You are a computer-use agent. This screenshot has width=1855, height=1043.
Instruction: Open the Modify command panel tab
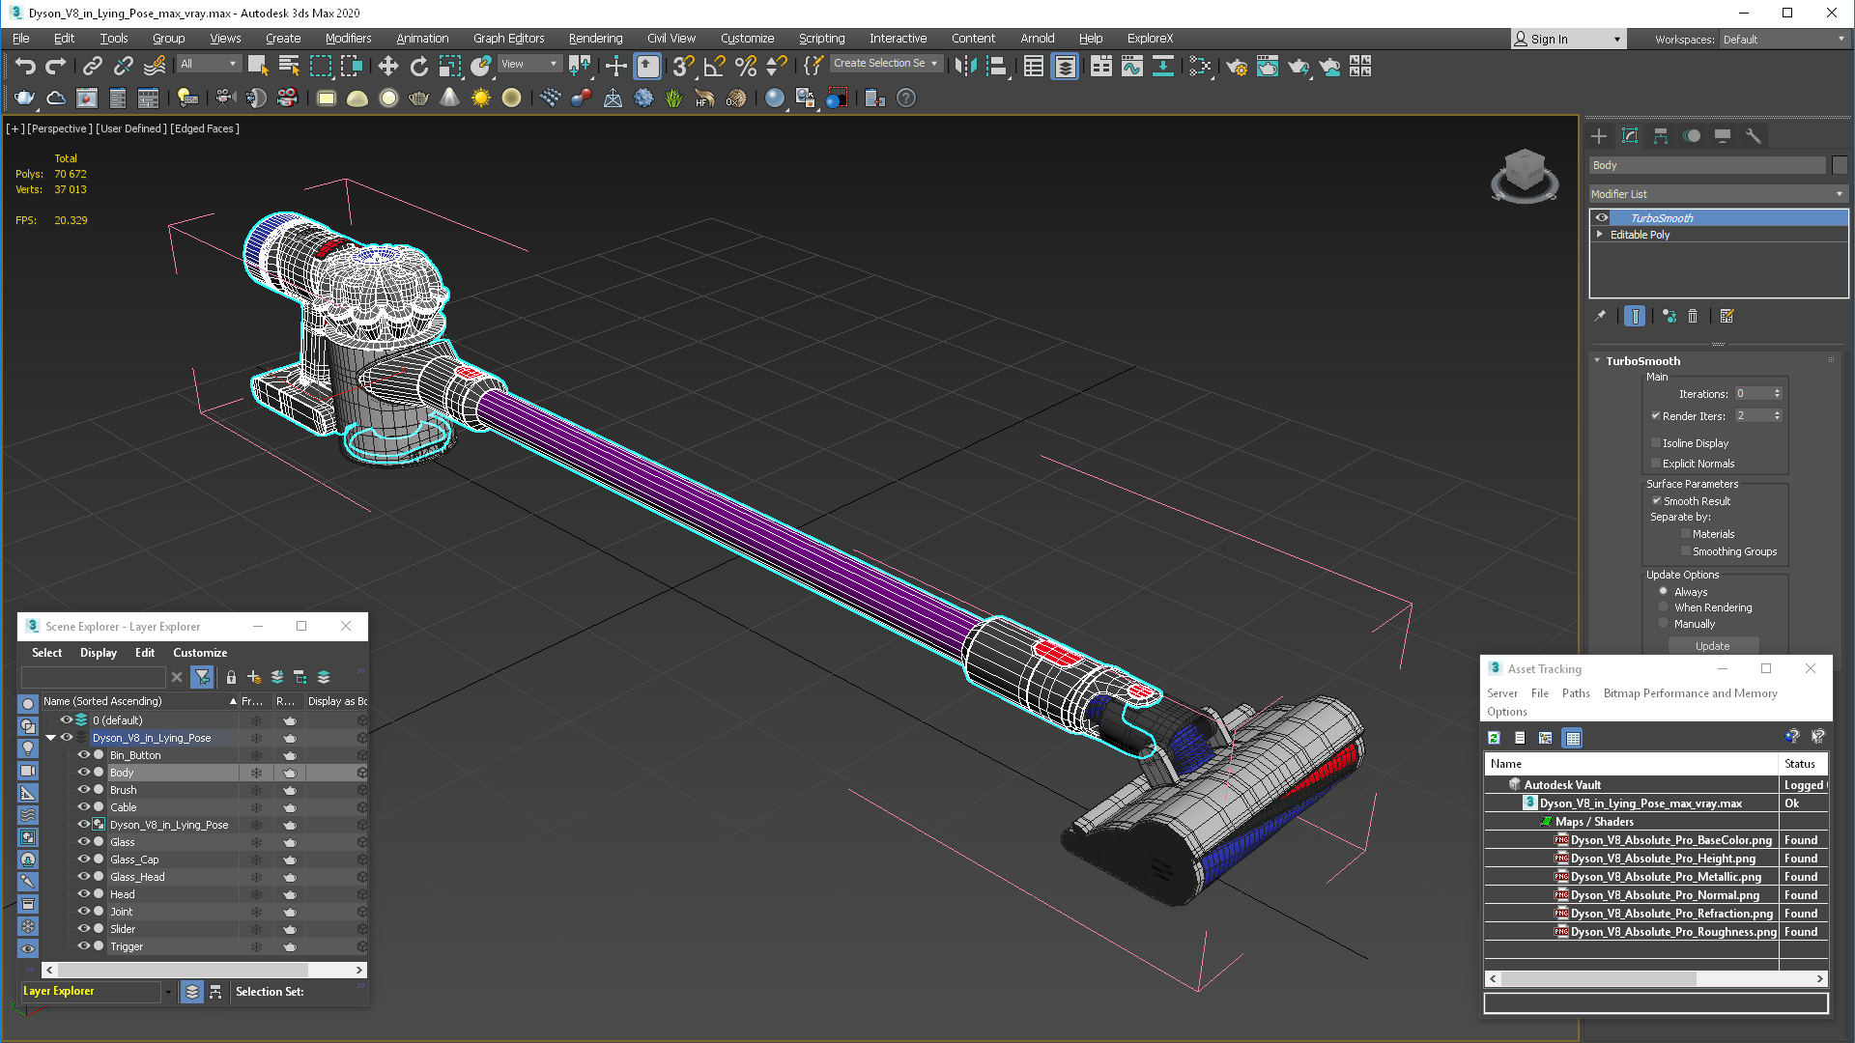(x=1630, y=136)
